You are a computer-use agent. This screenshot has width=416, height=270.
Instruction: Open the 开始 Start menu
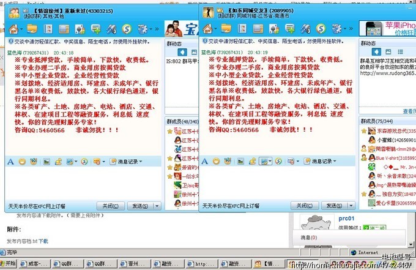click(x=11, y=264)
